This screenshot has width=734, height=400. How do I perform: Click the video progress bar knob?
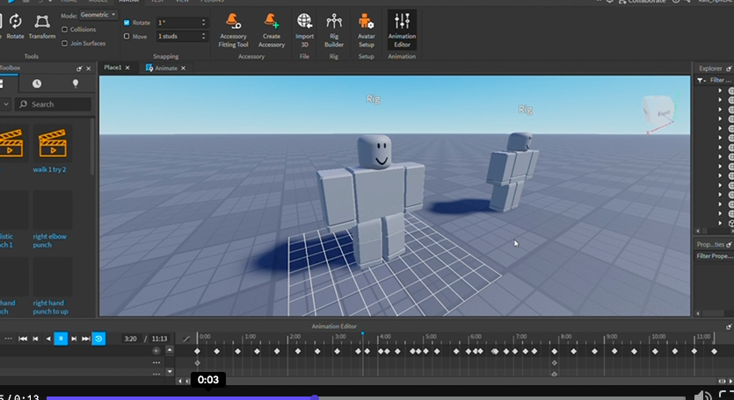315,398
